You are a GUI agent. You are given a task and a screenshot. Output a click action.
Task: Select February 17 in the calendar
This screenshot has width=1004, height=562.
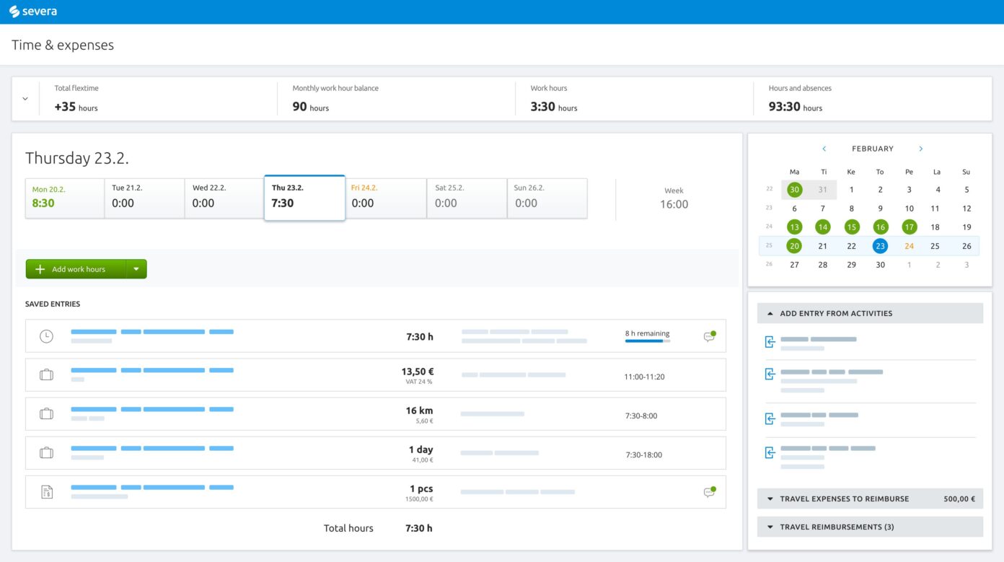tap(909, 227)
